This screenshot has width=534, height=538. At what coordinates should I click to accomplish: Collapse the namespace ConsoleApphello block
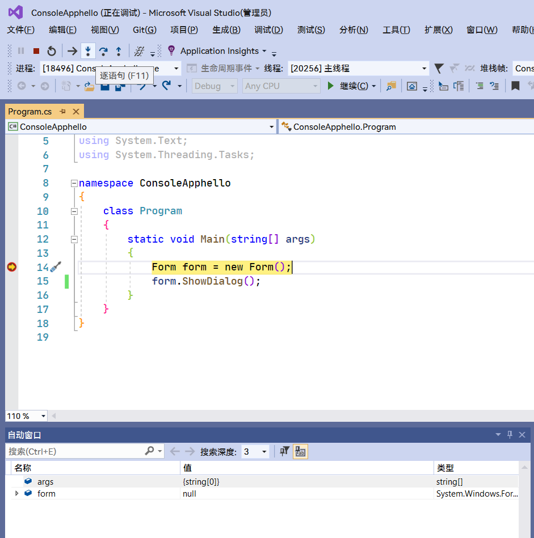tap(74, 183)
